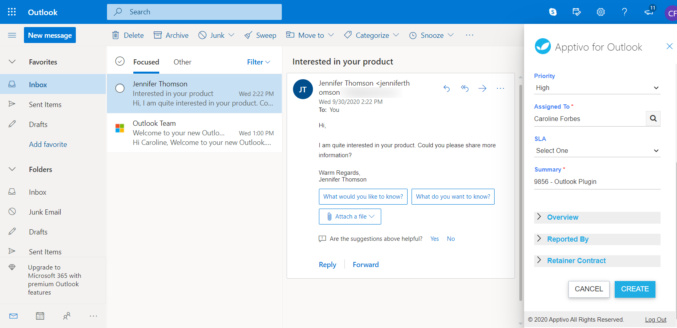This screenshot has width=677, height=328.
Task: Switch to the calendar view icon
Action: click(x=40, y=316)
